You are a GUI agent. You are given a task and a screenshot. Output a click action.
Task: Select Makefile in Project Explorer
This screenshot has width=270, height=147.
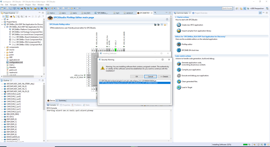(x=12, y=68)
